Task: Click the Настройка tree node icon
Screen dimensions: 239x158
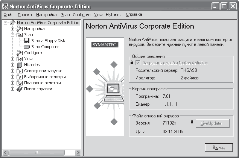Action: [20, 29]
